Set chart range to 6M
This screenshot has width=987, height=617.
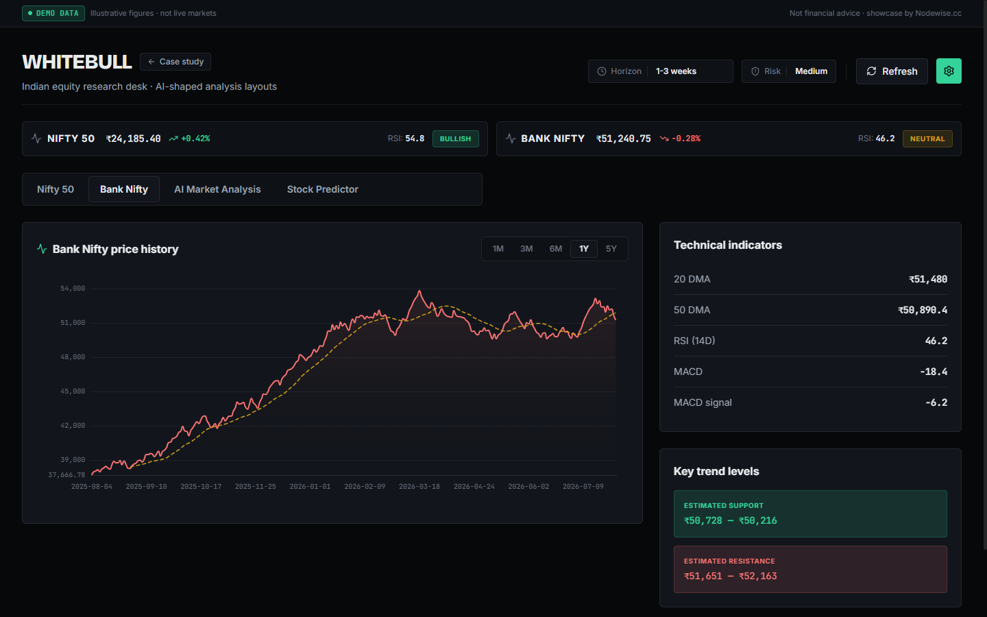pos(556,249)
